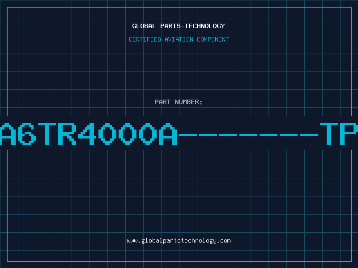Click the word TECHNOLOGY in the header title

pyautogui.click(x=205, y=26)
